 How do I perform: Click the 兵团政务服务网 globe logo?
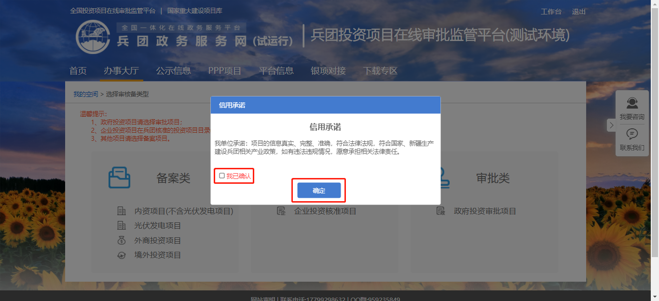(93, 37)
